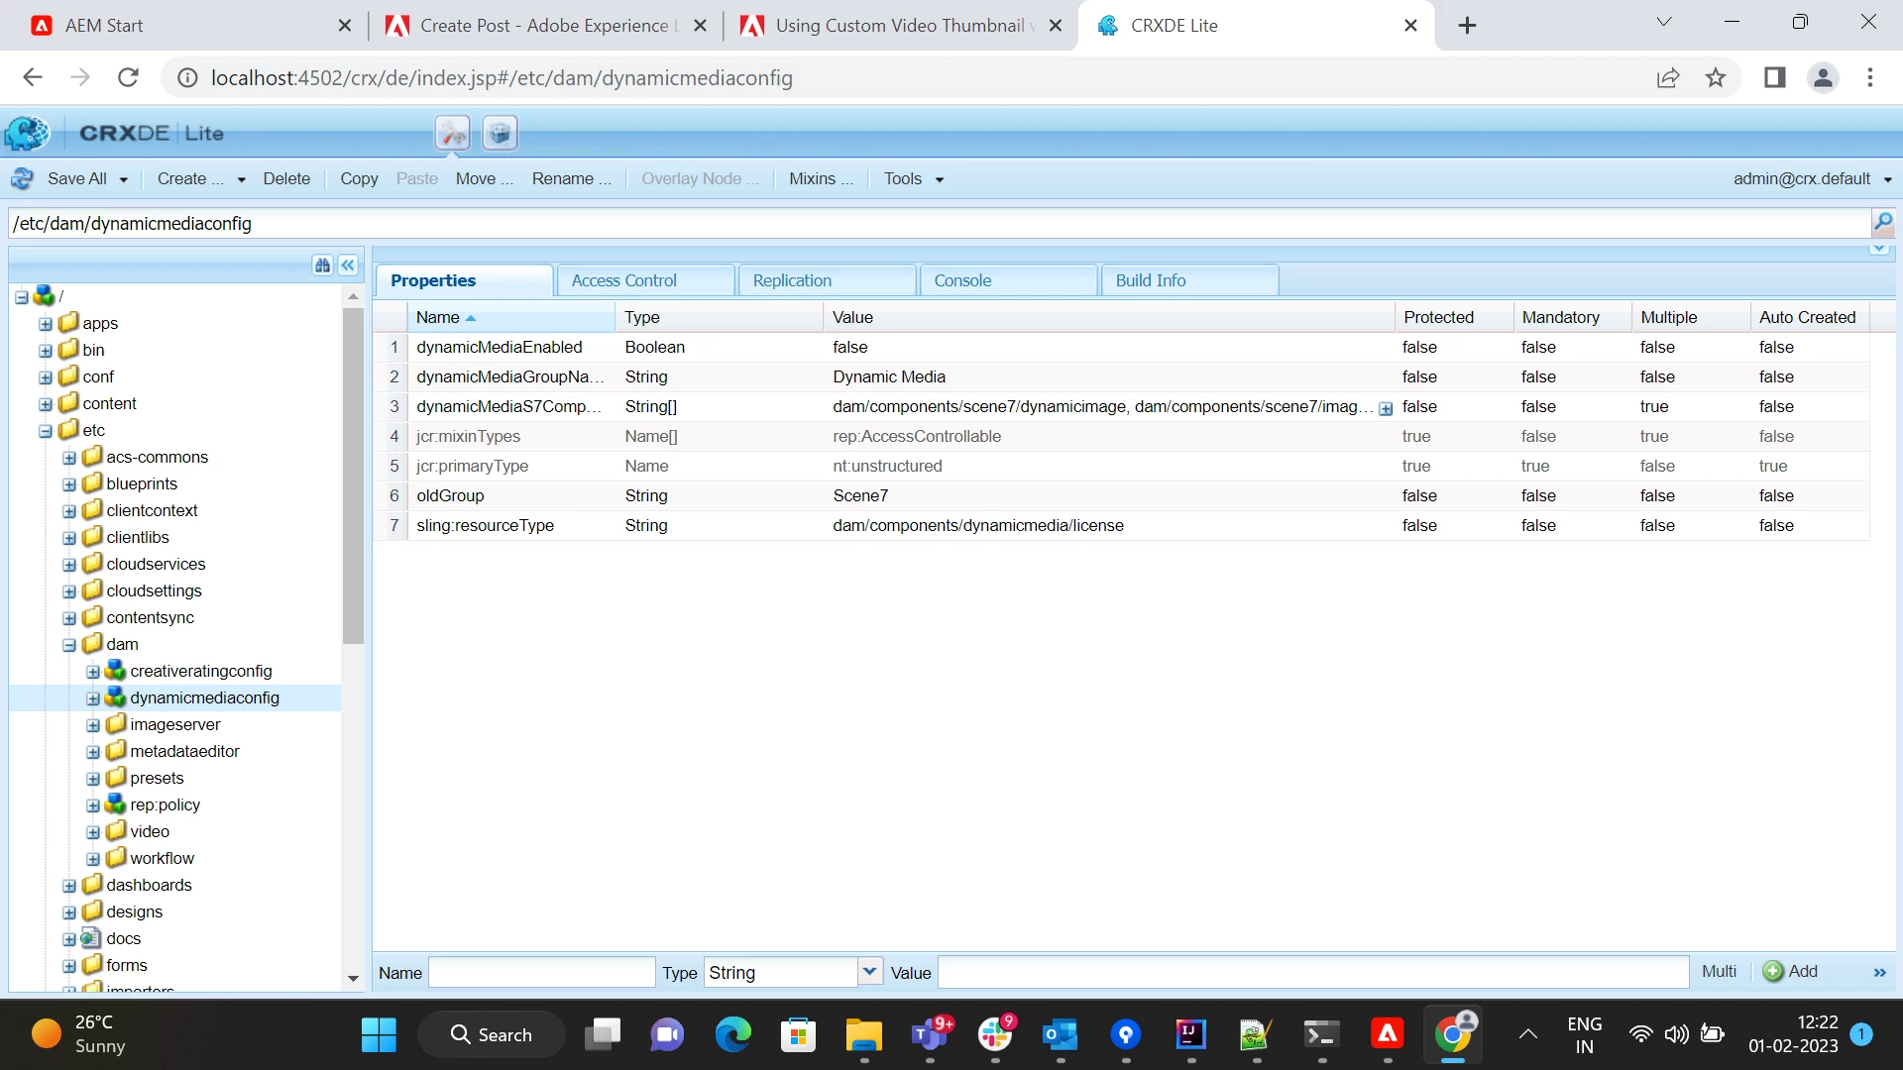Click the magnifier icon beside the path field
The image size is (1903, 1070).
coord(1882,223)
